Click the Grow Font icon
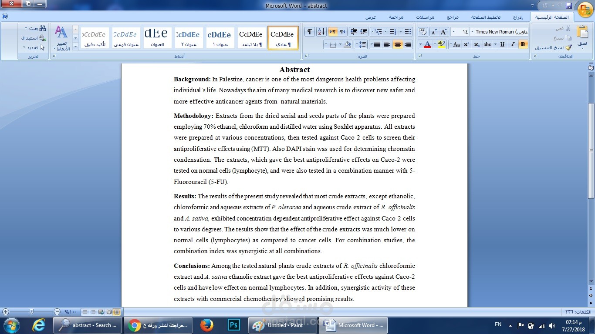595x334 pixels. [443, 32]
